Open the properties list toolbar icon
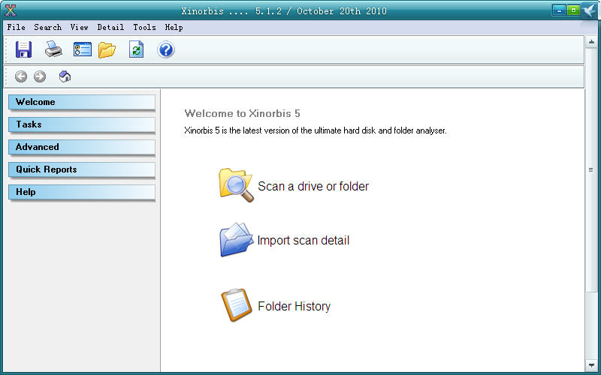Image resolution: width=601 pixels, height=375 pixels. (82, 50)
